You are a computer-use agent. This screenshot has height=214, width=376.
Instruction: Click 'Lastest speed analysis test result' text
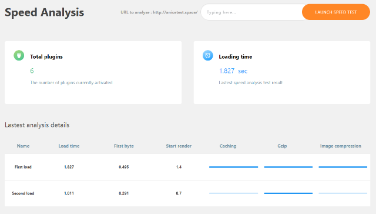tap(251, 82)
